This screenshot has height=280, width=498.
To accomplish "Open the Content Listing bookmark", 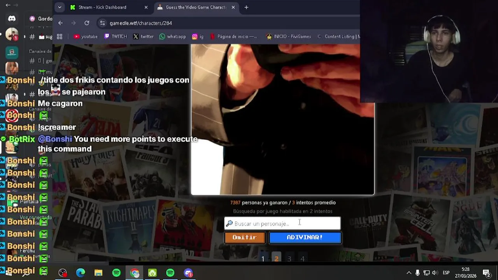I will [338, 36].
